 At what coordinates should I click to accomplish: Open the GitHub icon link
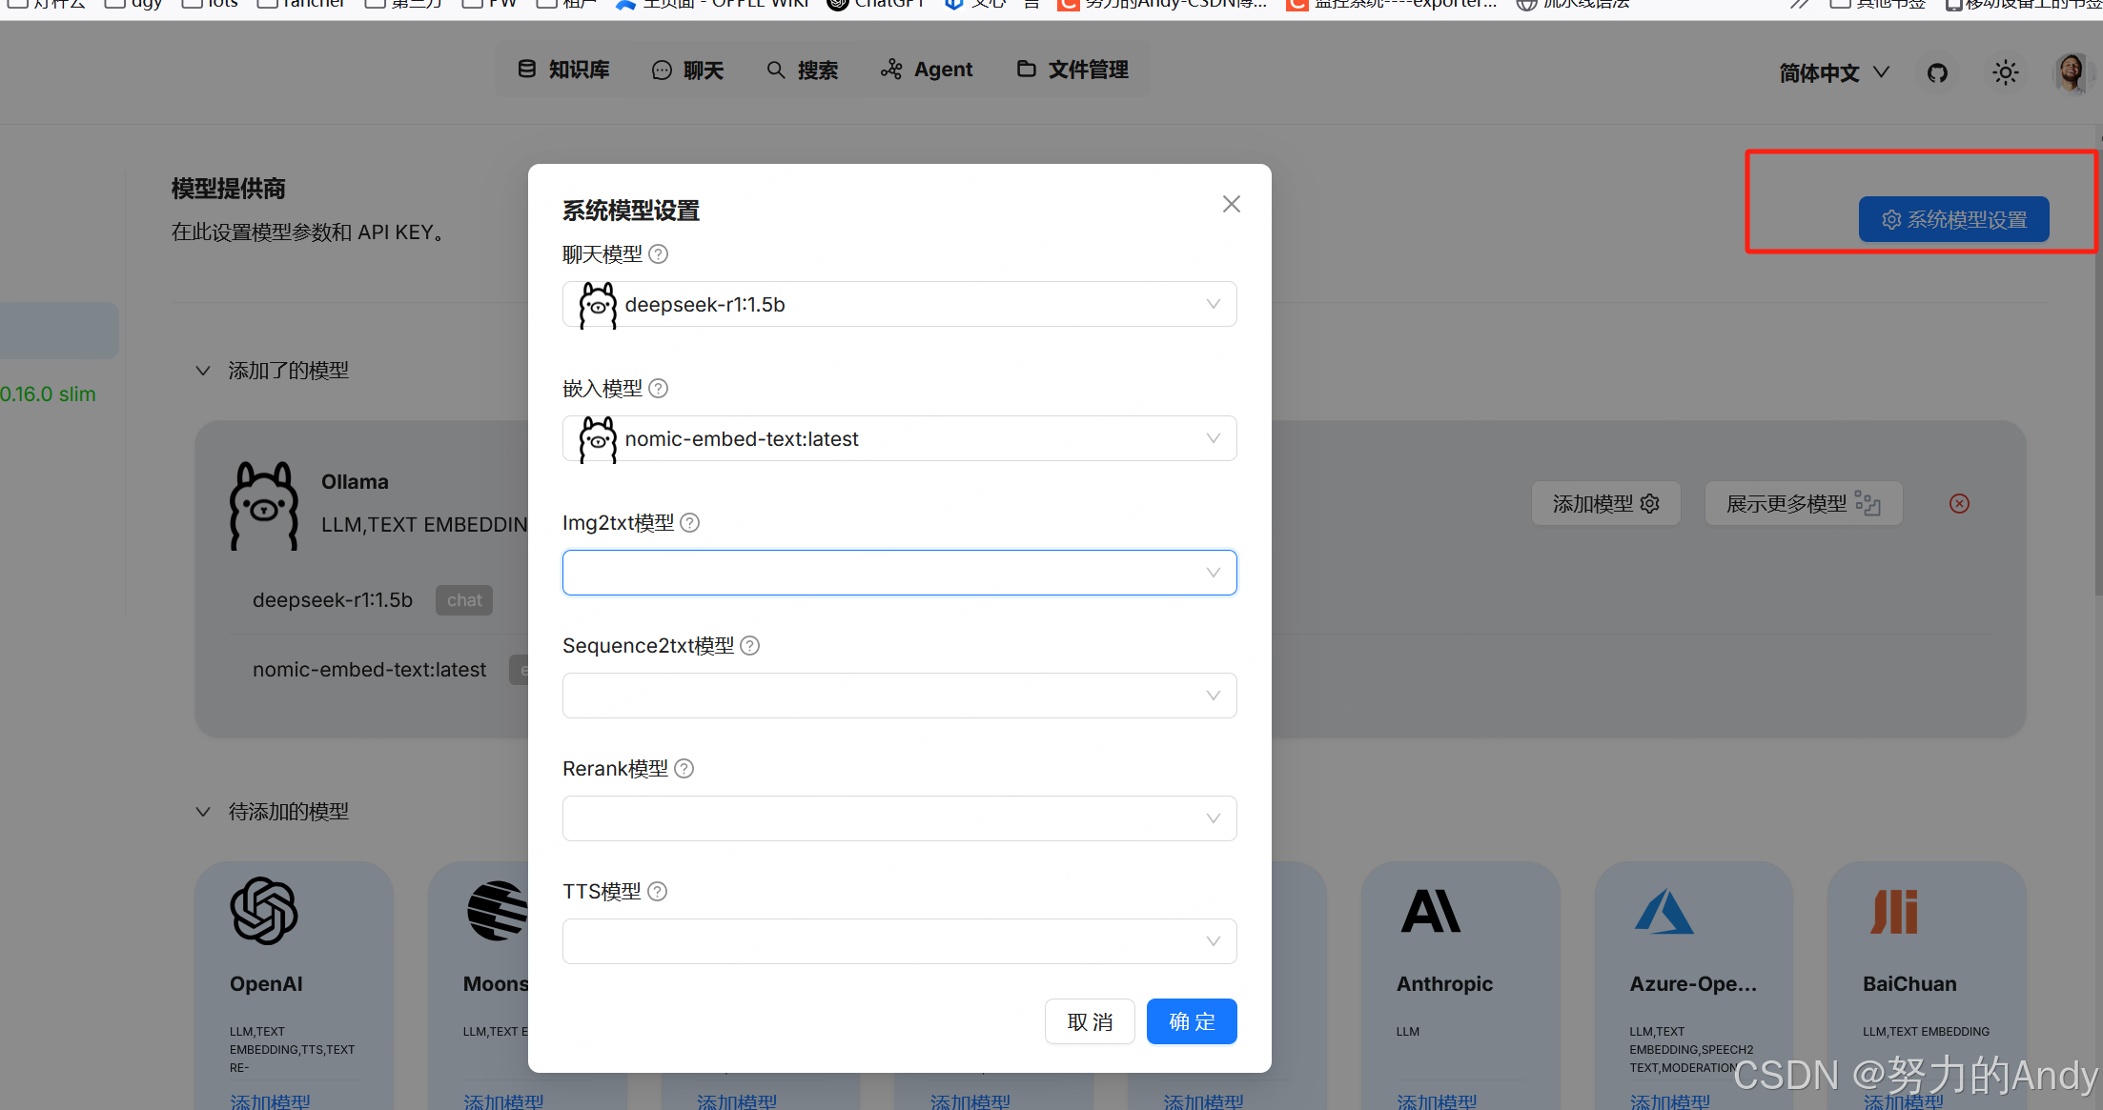(1937, 73)
